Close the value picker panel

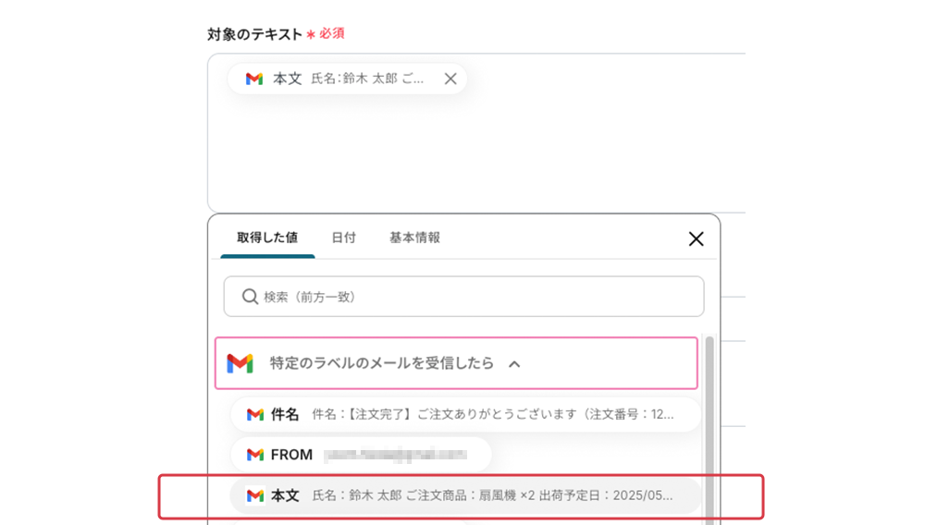pyautogui.click(x=697, y=239)
